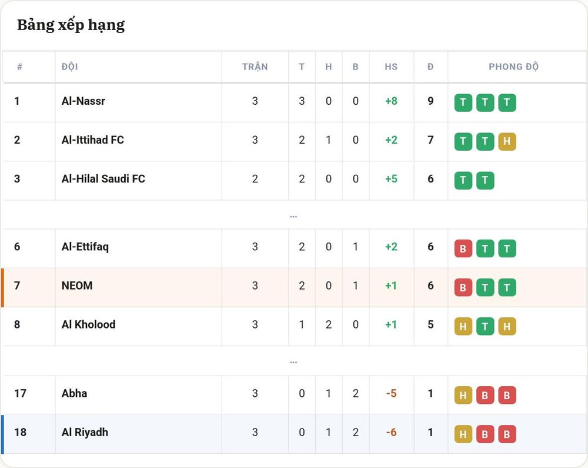The image size is (588, 468).
Task: Expand hidden rows between Al-Hilal and Al-Ettifaq
Action: [x=293, y=217]
